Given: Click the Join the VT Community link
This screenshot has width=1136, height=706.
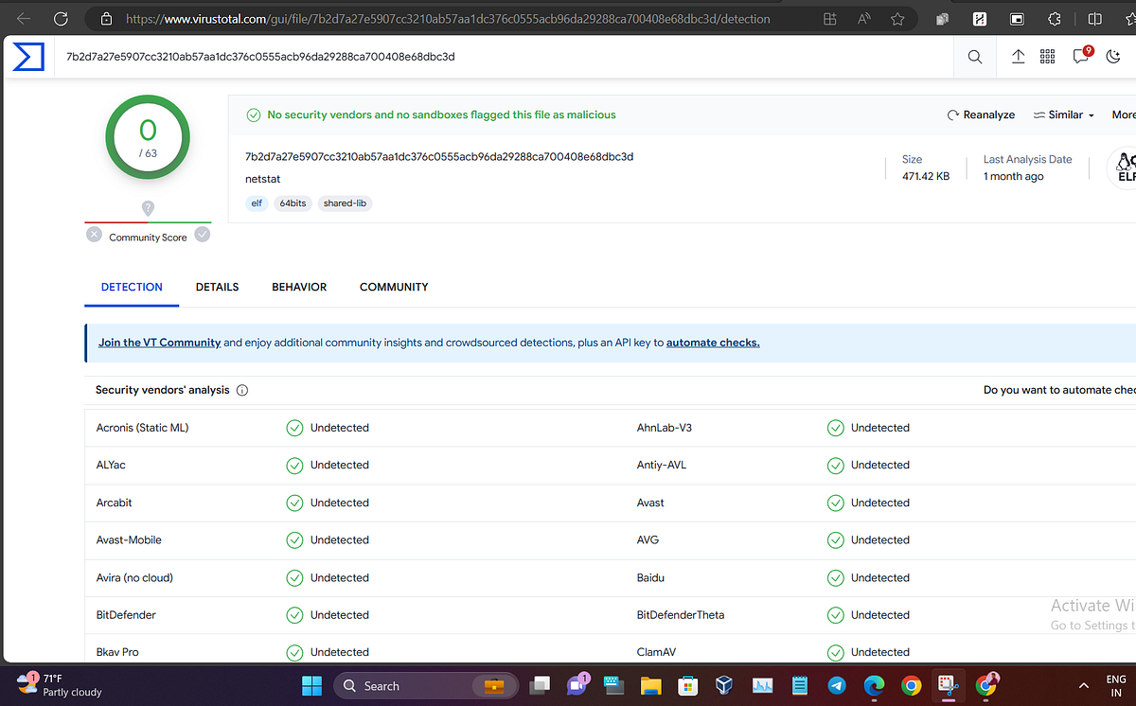Looking at the screenshot, I should point(159,342).
